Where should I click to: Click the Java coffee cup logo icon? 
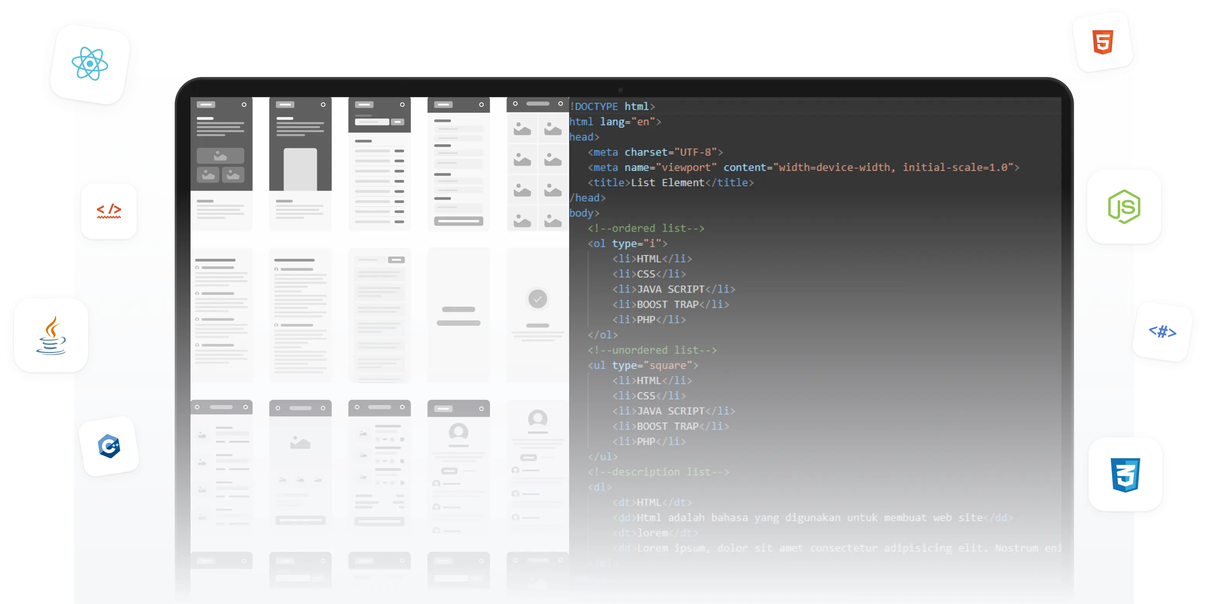click(51, 335)
